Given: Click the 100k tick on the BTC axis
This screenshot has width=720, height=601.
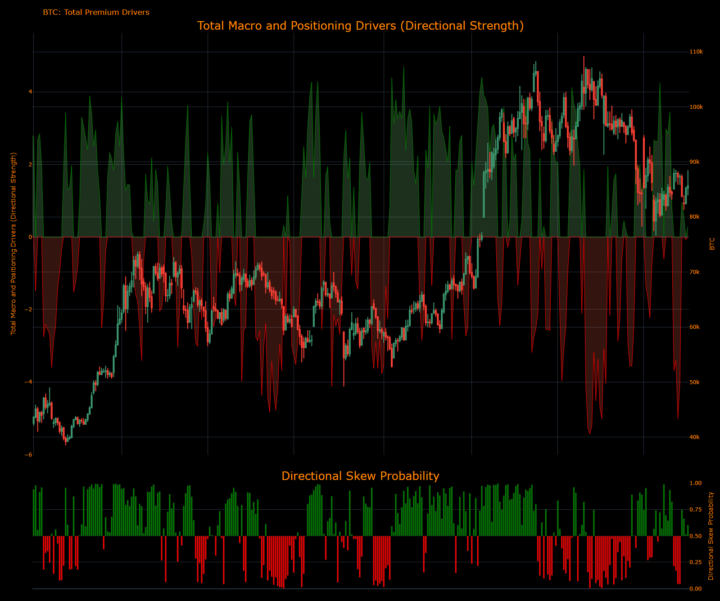Looking at the screenshot, I should click(x=696, y=107).
